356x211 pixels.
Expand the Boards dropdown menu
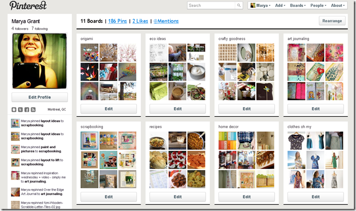point(298,6)
